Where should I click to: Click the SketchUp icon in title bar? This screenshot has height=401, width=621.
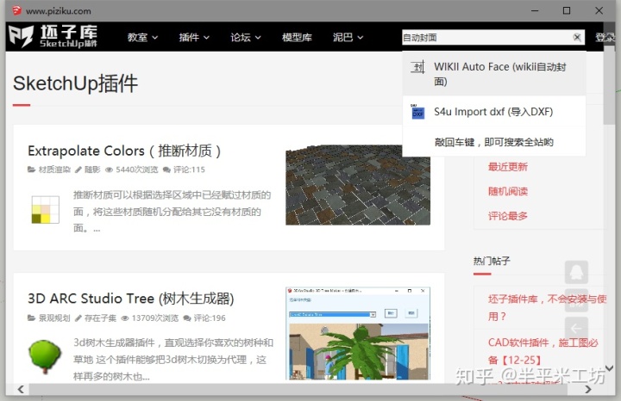tap(16, 10)
